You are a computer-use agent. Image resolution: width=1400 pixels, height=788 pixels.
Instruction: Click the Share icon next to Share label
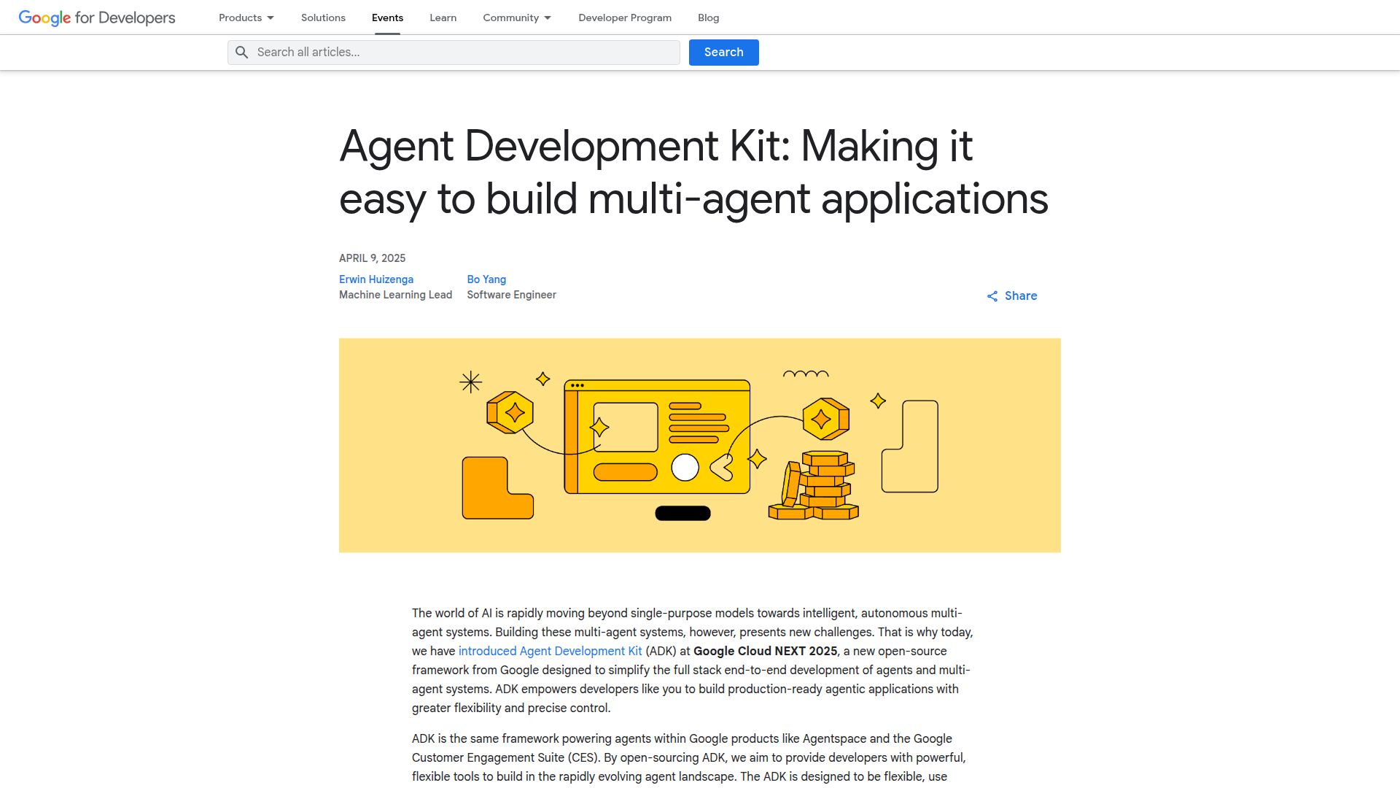(992, 295)
